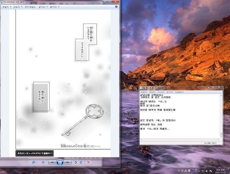Go to the next image in Photo Viewer
The image size is (230, 174).
coord(68,162)
